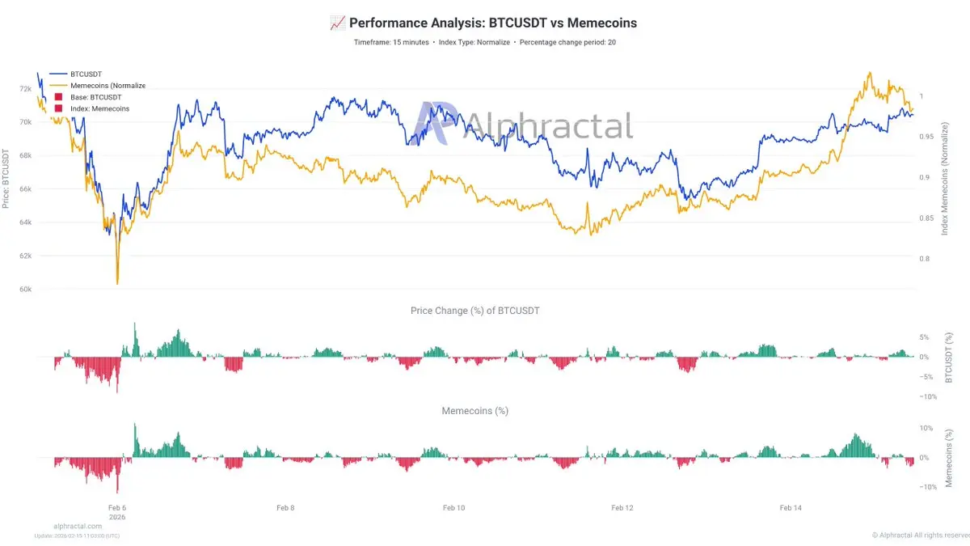Click the Price: BTCUSDT axis title

[x=6, y=179]
